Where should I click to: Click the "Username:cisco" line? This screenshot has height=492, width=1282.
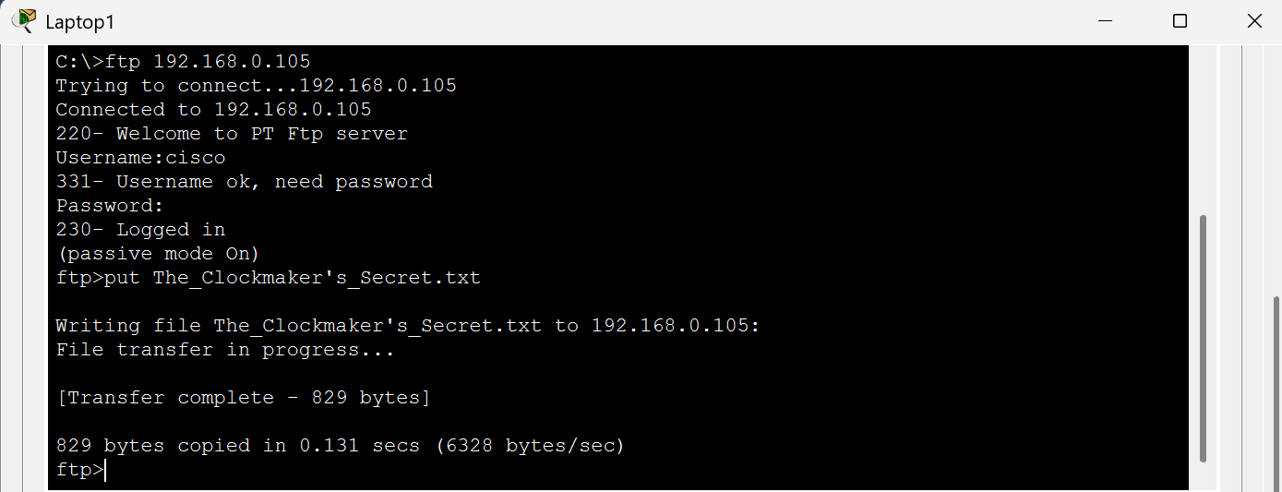140,158
